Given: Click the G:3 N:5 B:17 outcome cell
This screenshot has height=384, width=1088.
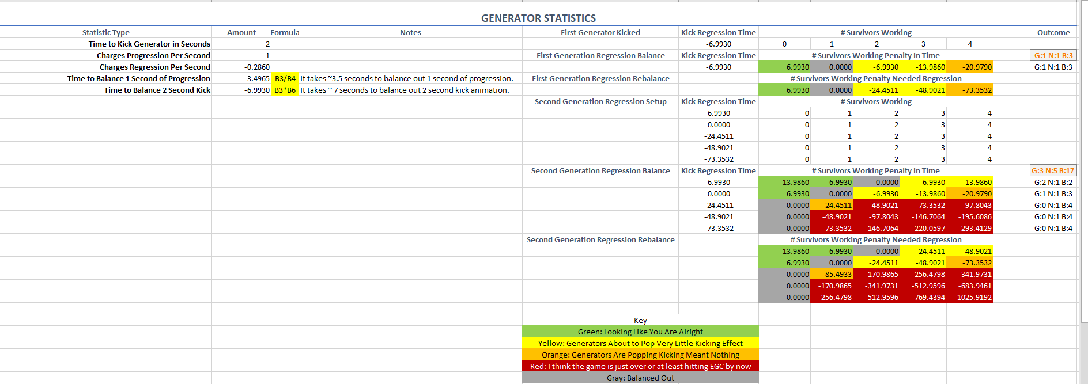Looking at the screenshot, I should pos(1053,170).
